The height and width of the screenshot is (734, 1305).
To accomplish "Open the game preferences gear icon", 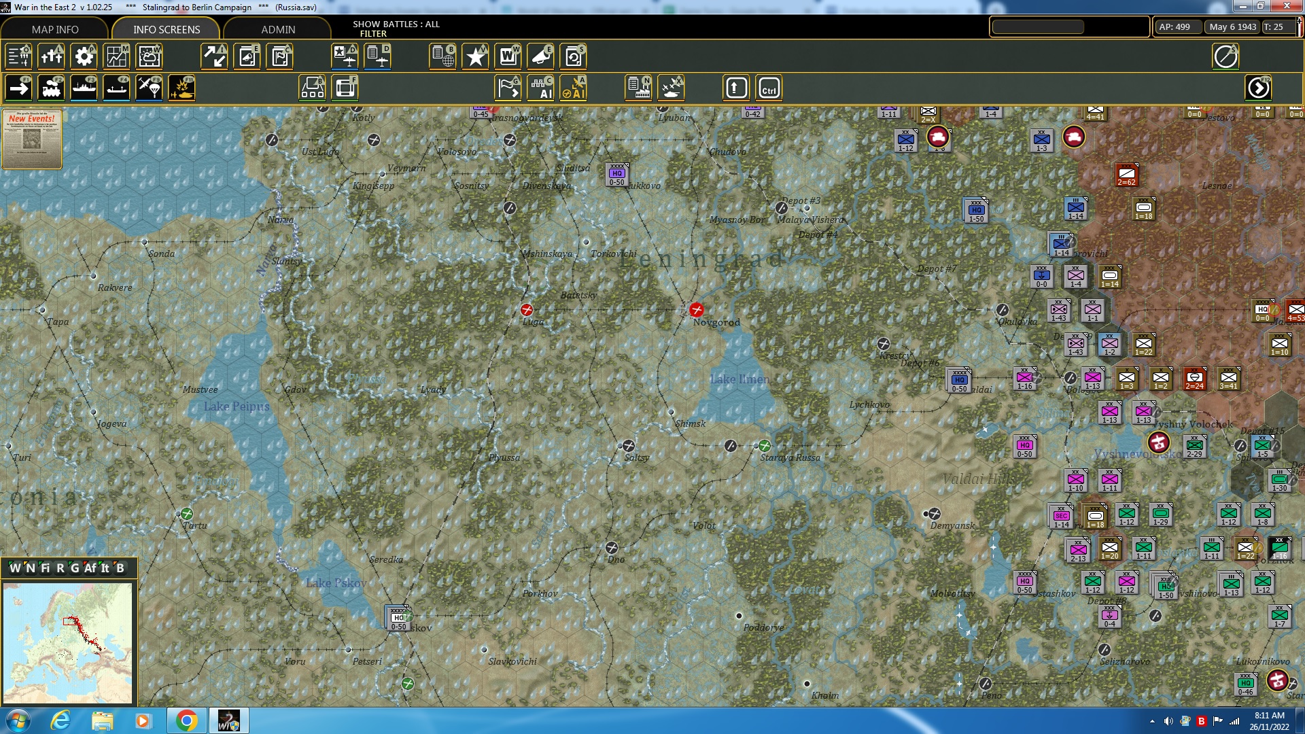I will (x=84, y=56).
